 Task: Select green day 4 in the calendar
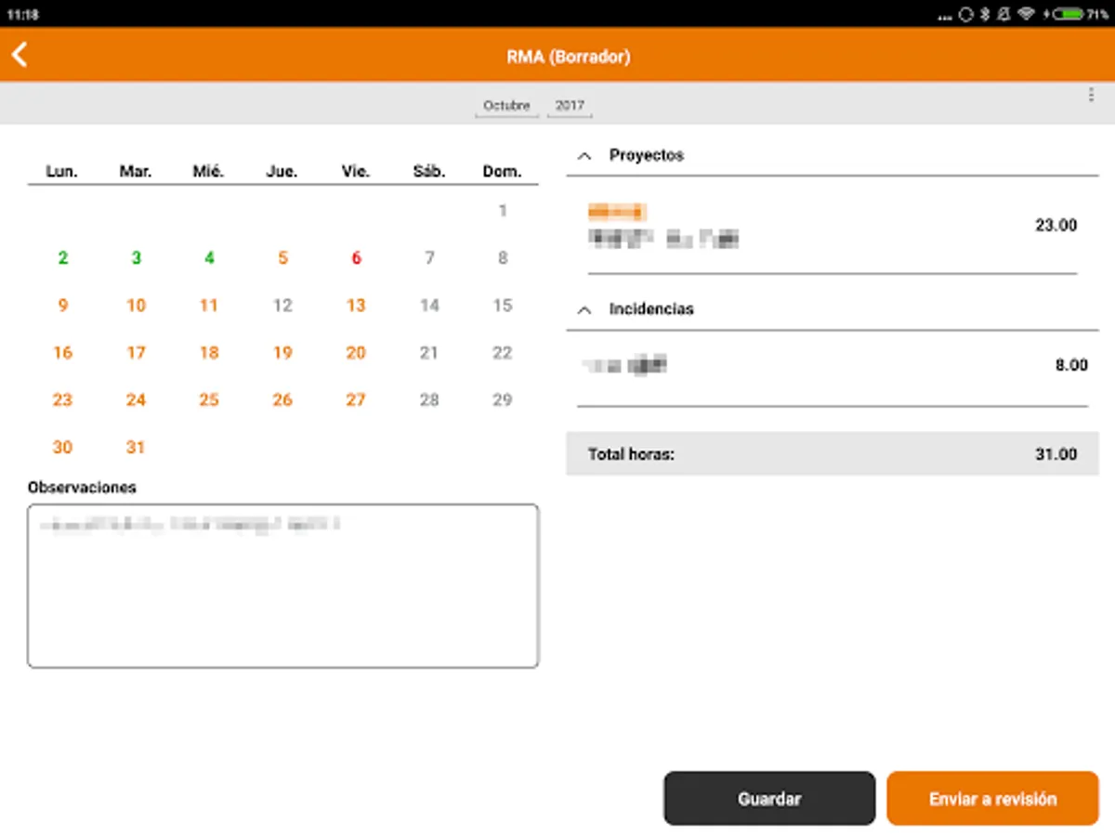(x=209, y=258)
